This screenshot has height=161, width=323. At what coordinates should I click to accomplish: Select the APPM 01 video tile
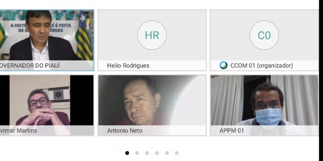point(264,101)
